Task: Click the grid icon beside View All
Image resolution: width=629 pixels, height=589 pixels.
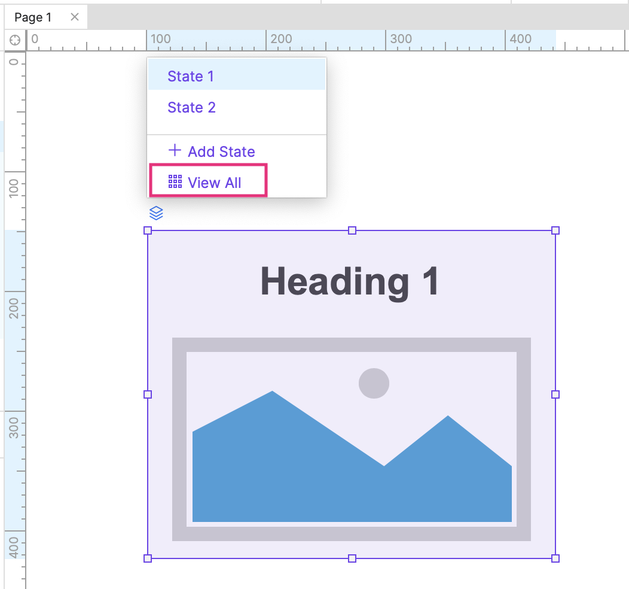Action: coord(175,182)
